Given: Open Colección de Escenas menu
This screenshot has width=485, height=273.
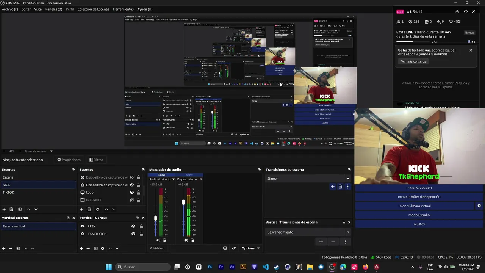Looking at the screenshot, I should (x=93, y=9).
